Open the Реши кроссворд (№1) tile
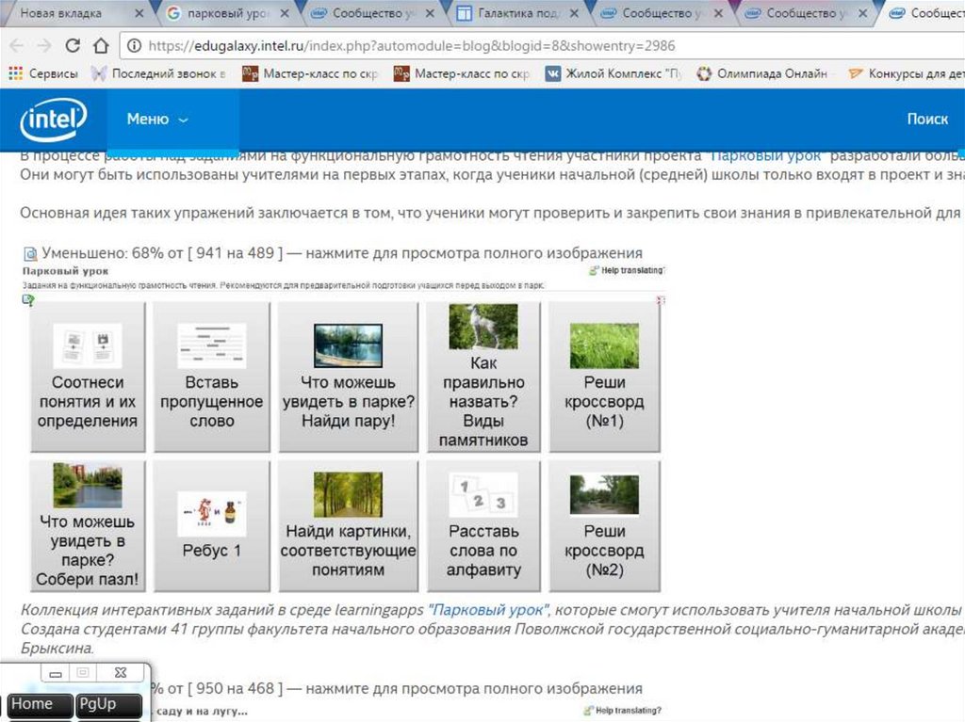This screenshot has width=965, height=722. coord(604,377)
